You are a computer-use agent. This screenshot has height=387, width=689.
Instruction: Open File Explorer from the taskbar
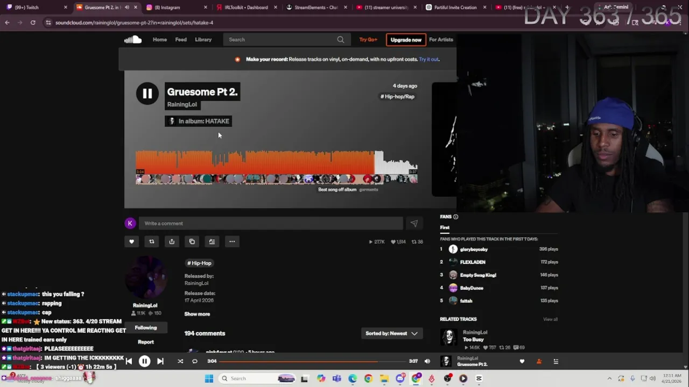pos(384,379)
